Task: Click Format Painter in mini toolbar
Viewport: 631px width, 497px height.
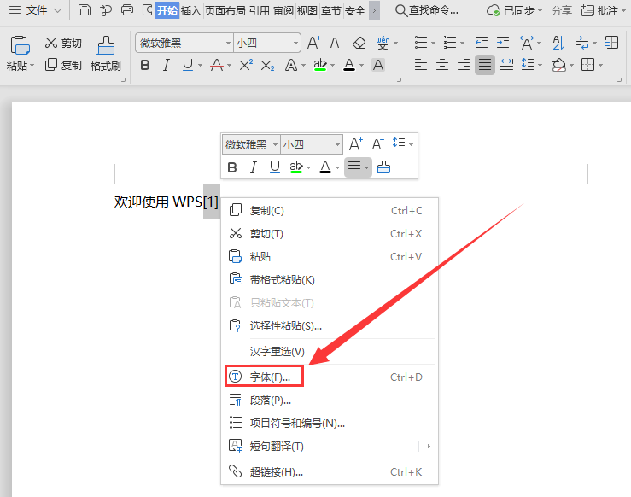Action: pos(383,167)
